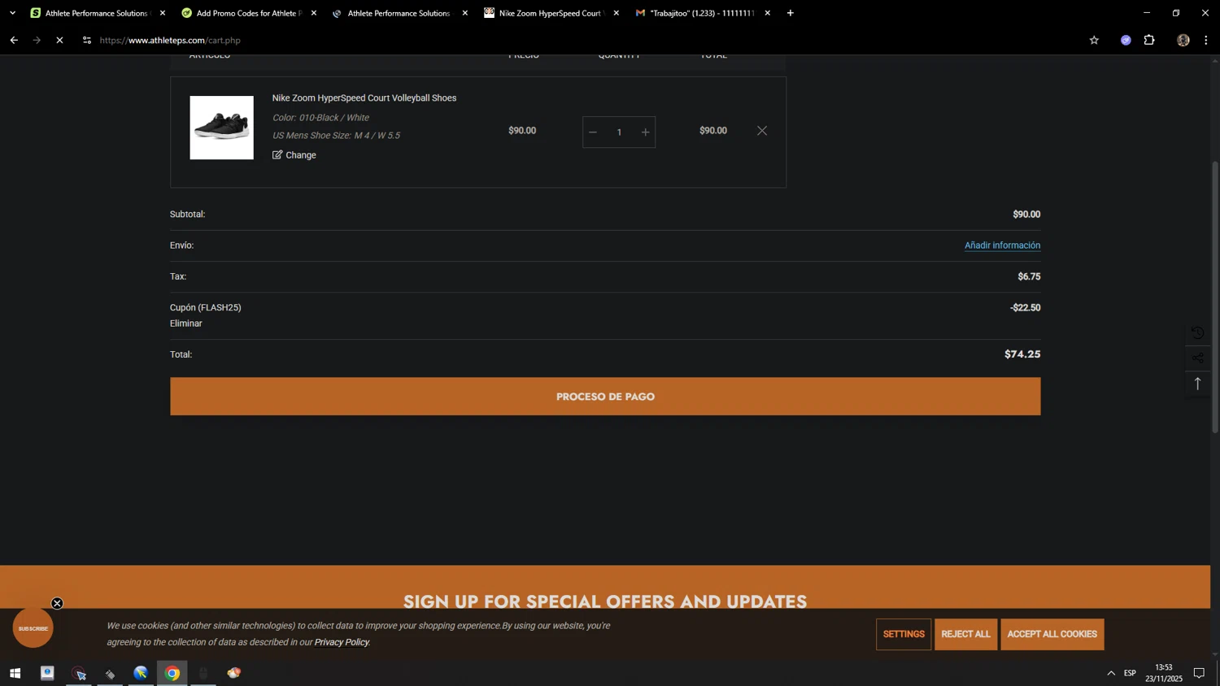This screenshot has height=686, width=1220.
Task: Click the address bar URL field
Action: 586,40
